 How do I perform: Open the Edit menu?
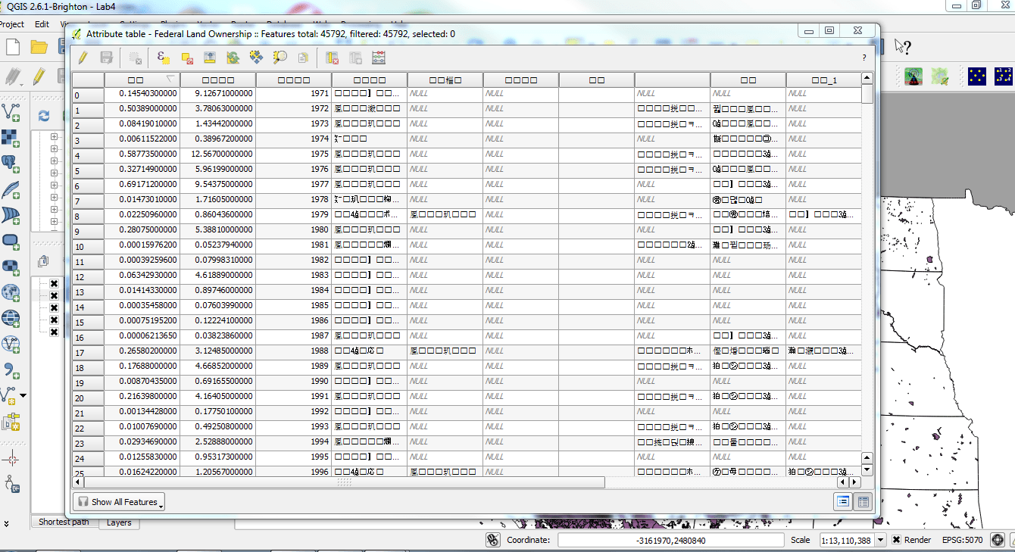[42, 24]
